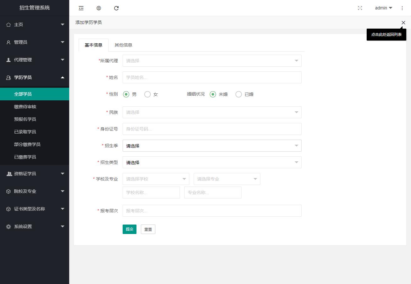
Task: Open the 所属代理 dropdown
Action: pyautogui.click(x=212, y=61)
